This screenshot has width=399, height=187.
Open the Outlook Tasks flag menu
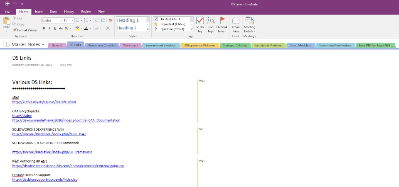point(222,25)
